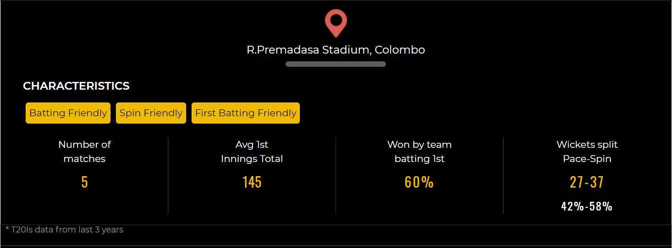This screenshot has width=672, height=248.
Task: Click divider between matches and innings total
Action: (168, 175)
